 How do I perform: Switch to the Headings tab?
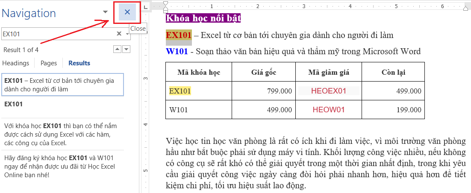click(x=16, y=63)
